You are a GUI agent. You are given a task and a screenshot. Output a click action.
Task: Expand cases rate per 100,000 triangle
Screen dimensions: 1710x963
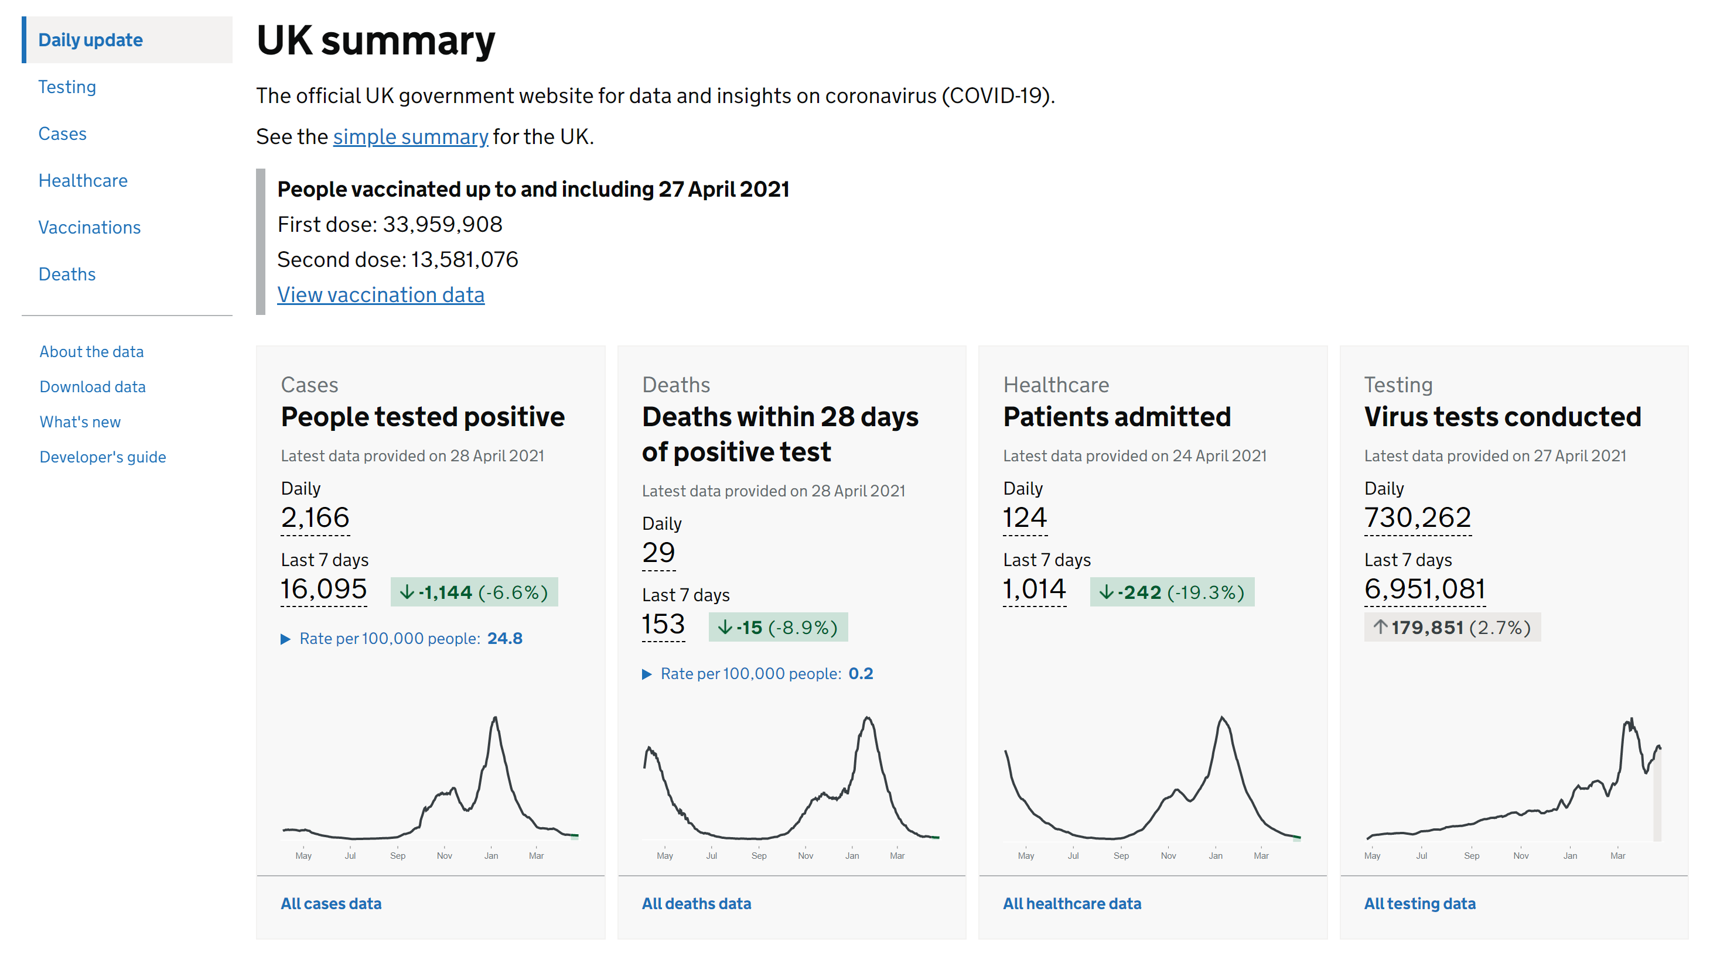click(285, 639)
